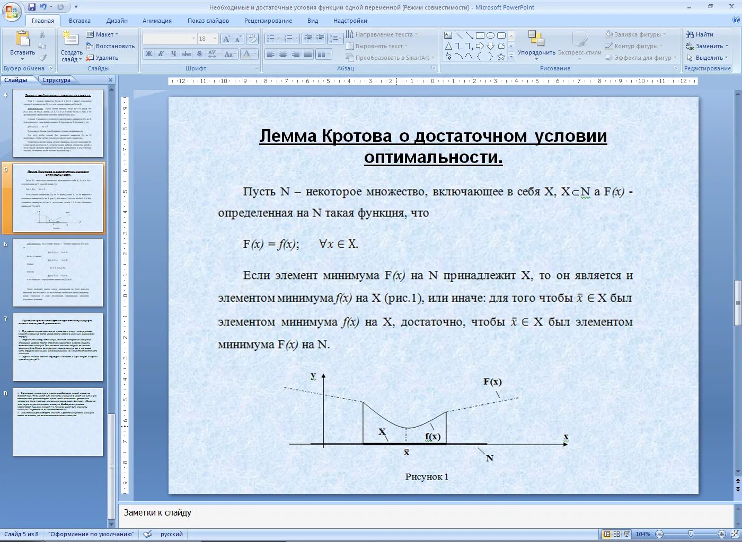Select the Rectangle shape
742x542 pixels.
pos(480,35)
